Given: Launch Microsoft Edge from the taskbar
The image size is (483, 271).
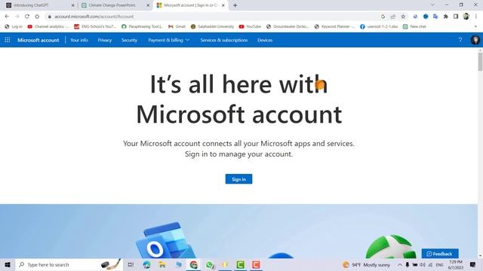Looking at the screenshot, I should [x=147, y=264].
